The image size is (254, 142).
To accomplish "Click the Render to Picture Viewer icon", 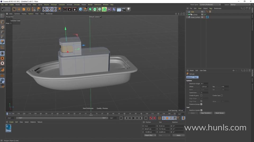I will (70, 9).
